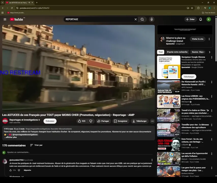The image size is (217, 183).
Task: Open options for Les secrets d'un hypermarché
Action: point(212,154)
